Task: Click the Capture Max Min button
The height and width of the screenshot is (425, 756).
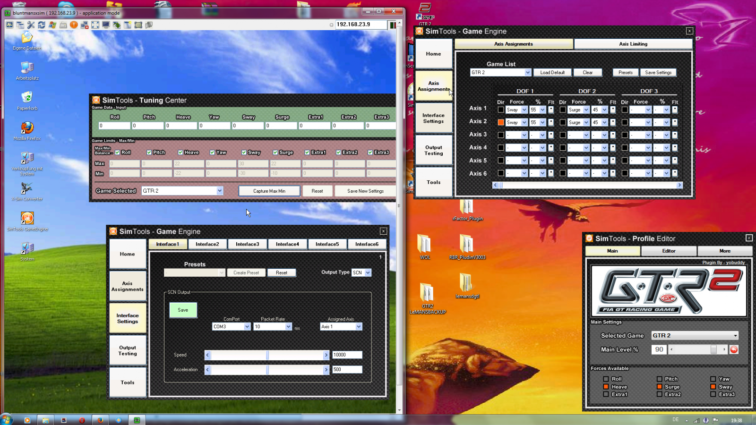Action: pyautogui.click(x=269, y=191)
